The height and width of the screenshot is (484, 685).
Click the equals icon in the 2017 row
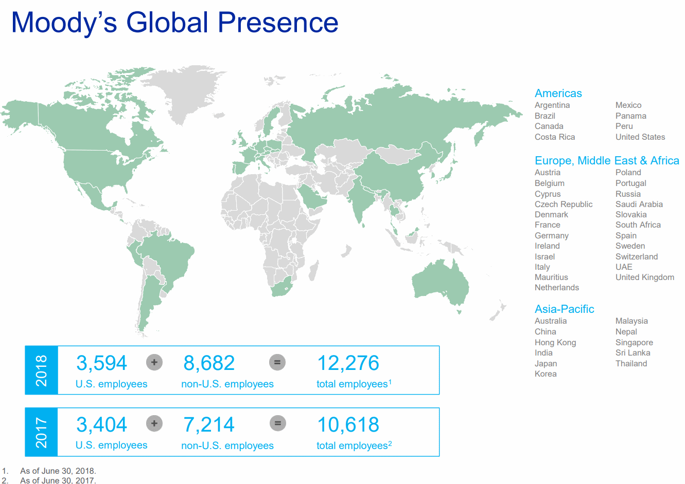pyautogui.click(x=277, y=423)
